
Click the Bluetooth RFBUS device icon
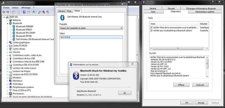14,30
